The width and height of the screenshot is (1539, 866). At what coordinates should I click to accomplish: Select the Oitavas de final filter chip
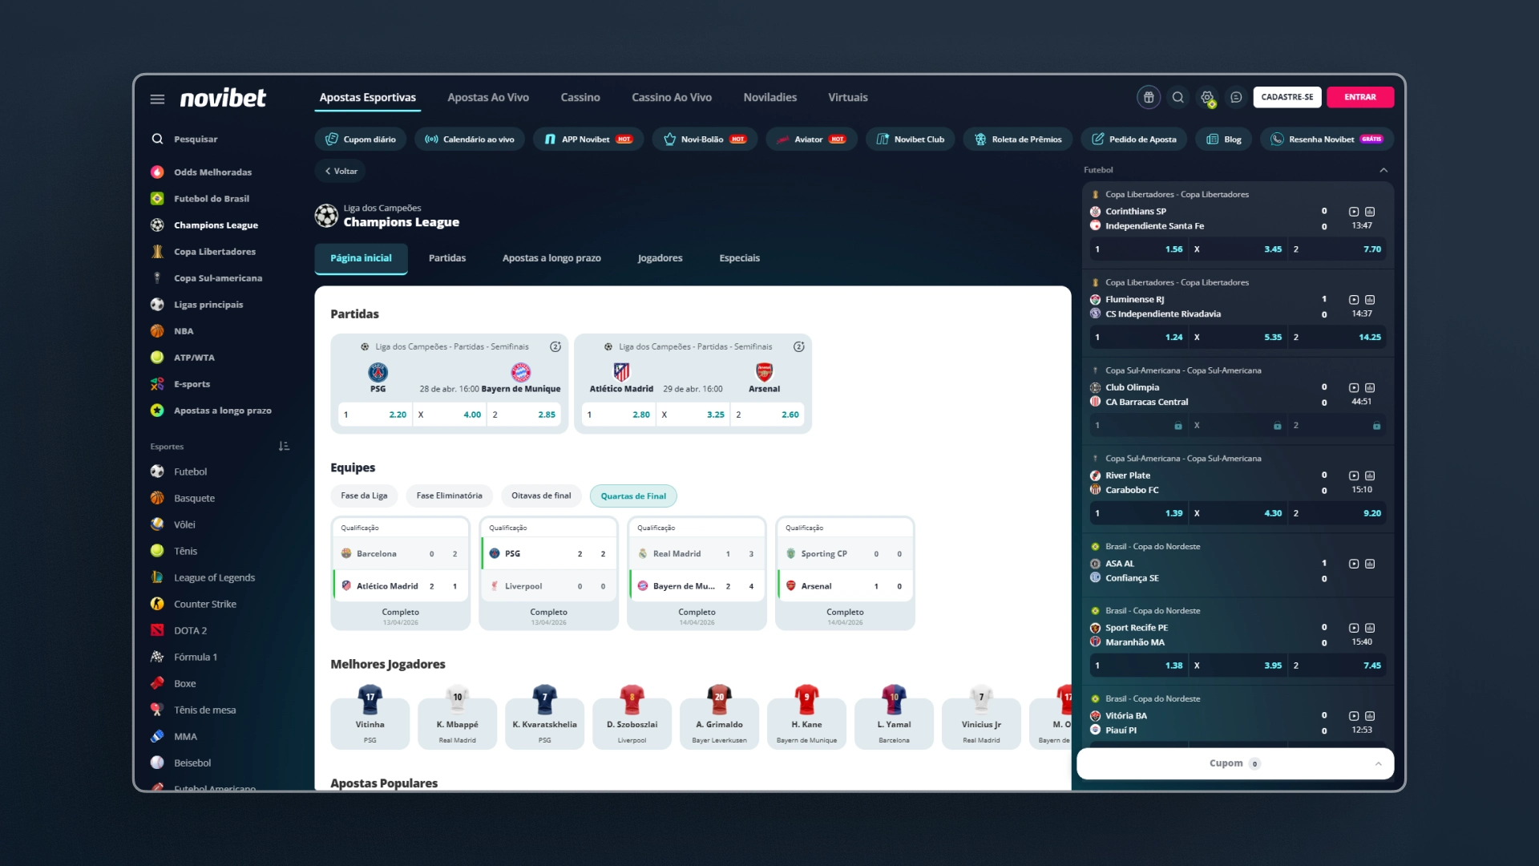click(541, 496)
